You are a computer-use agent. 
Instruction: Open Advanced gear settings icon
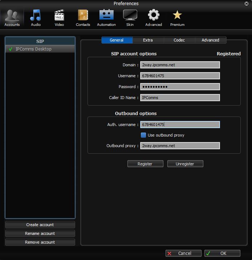tap(154, 17)
